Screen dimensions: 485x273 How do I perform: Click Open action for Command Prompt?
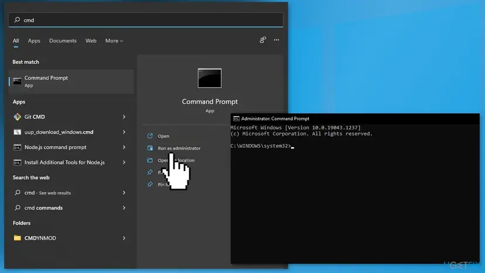(163, 136)
